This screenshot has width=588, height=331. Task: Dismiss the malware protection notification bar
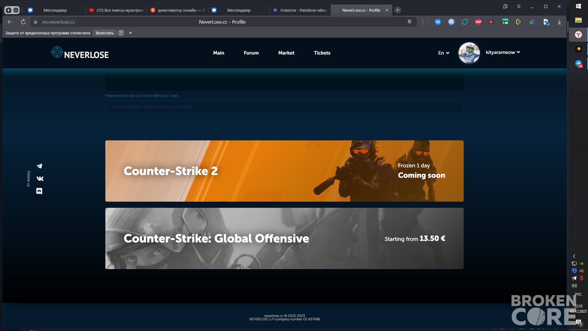pos(130,33)
